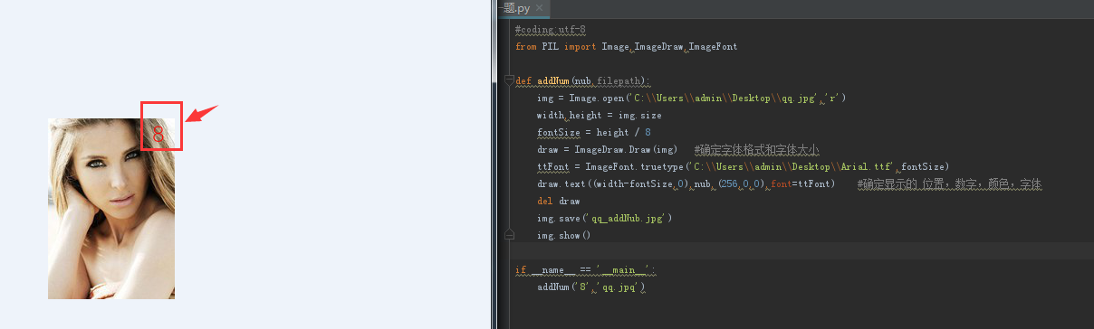Click the Chinese comment after ImageDraw.Draw(img)
Screen dimensions: 1094x329
pos(756,149)
